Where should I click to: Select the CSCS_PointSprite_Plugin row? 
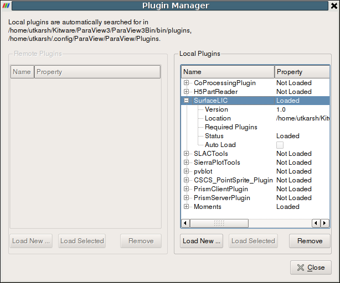click(255, 180)
